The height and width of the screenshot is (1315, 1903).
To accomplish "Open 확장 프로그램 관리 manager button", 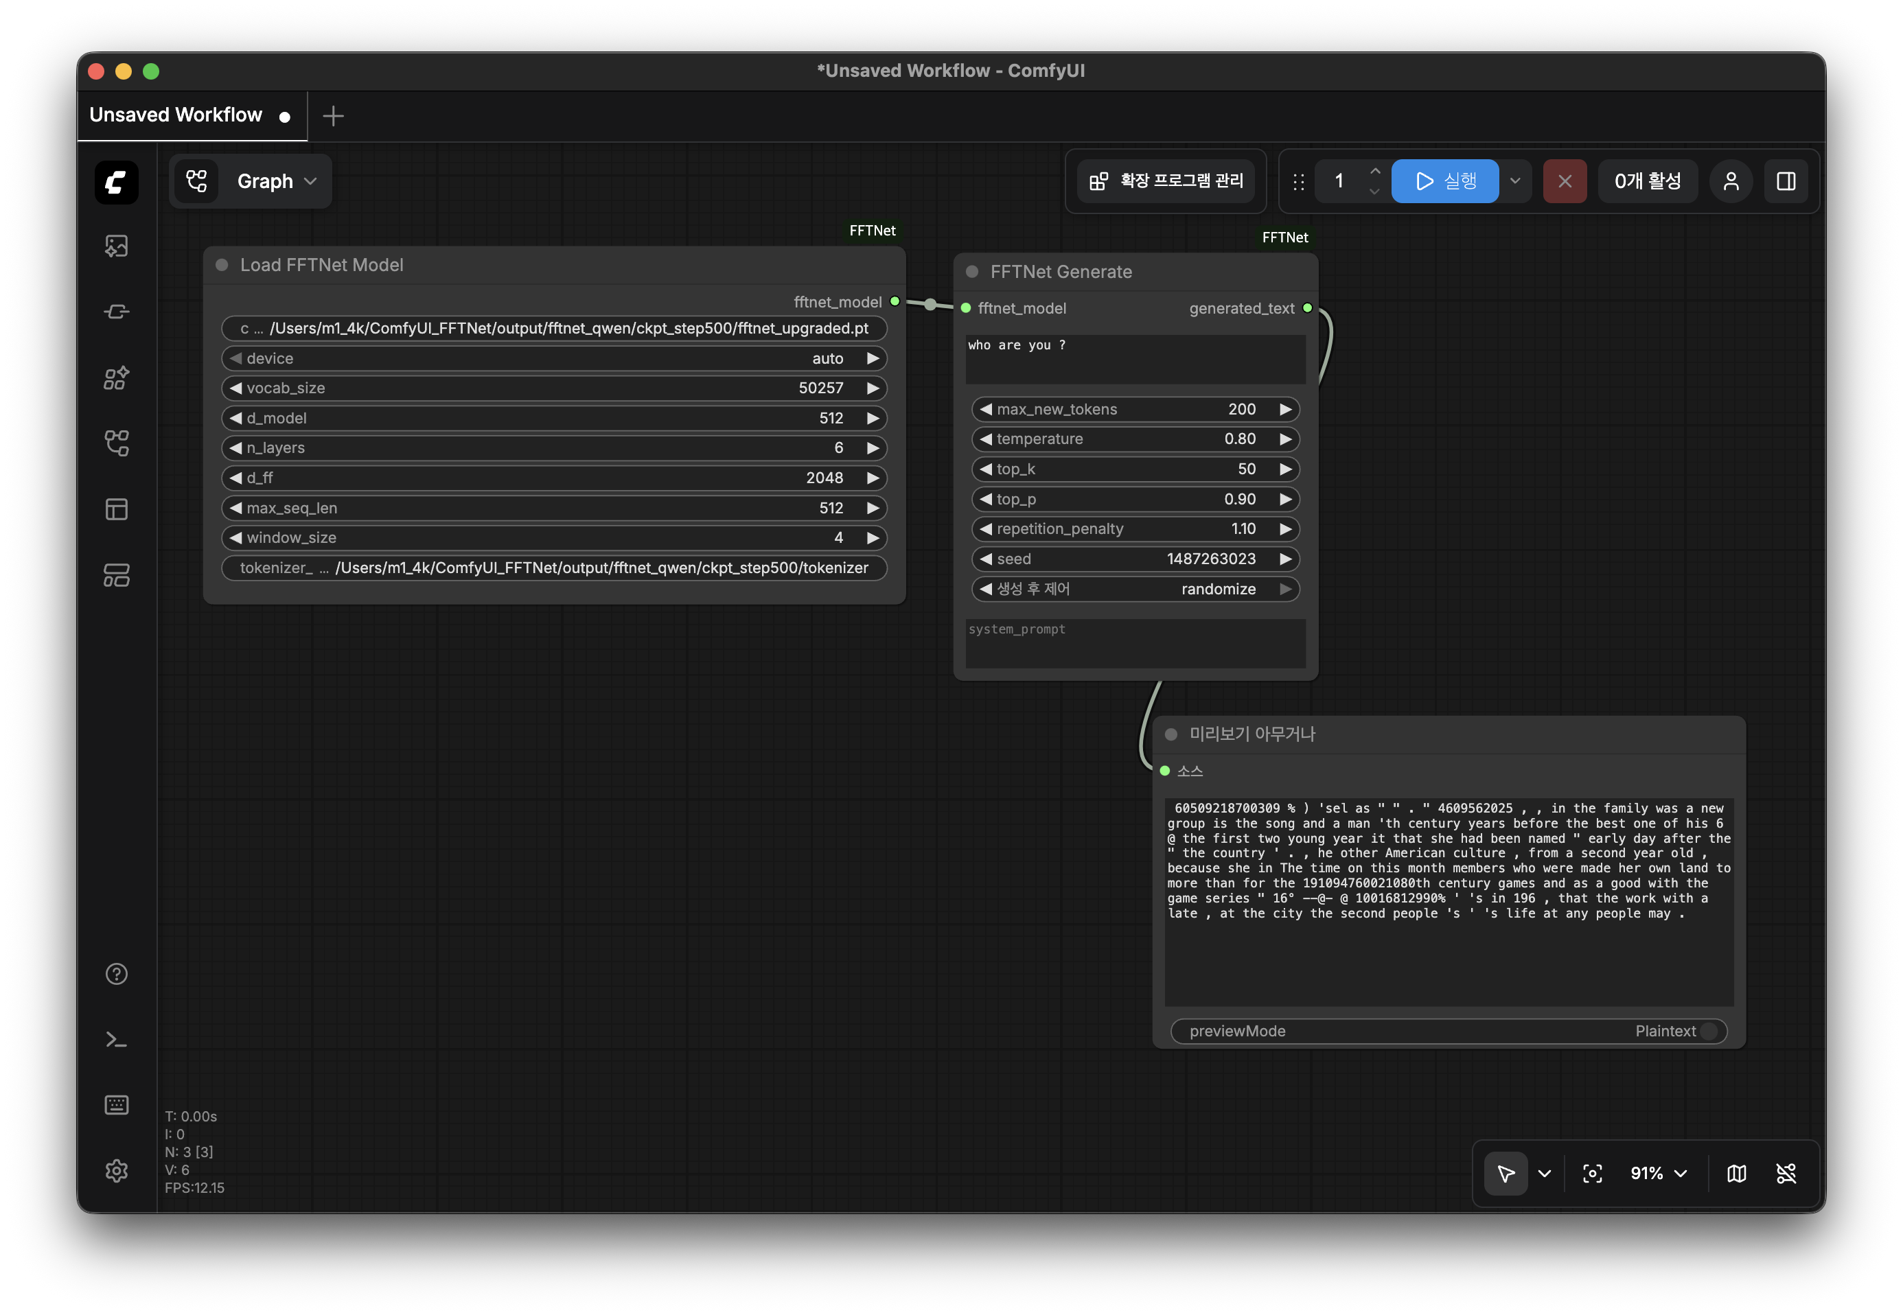I will pos(1166,181).
